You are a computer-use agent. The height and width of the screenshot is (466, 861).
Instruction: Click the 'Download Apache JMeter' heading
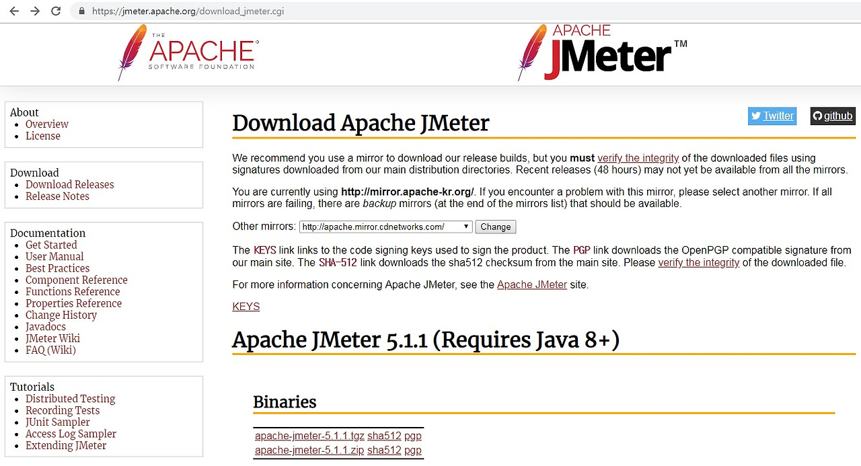(361, 123)
